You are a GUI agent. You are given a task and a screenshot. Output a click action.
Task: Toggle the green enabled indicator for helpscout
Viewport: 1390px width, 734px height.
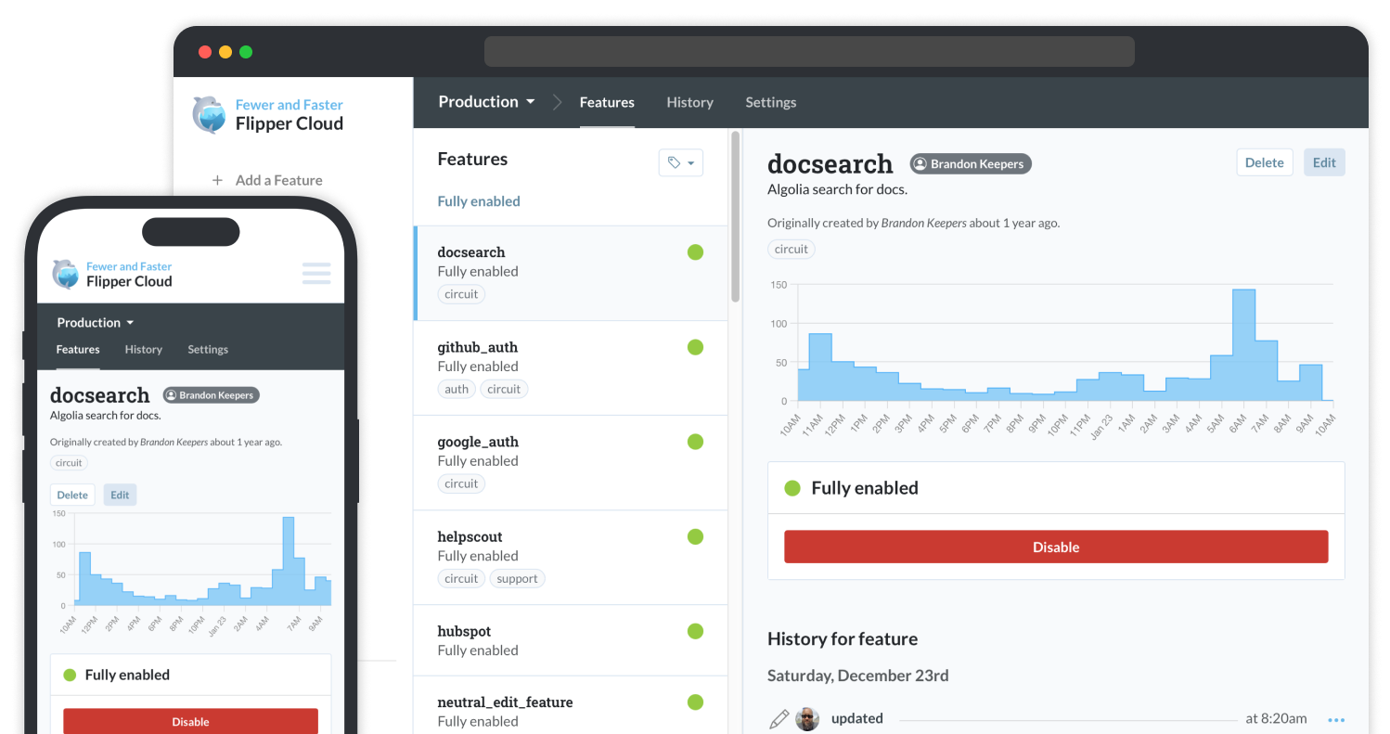pos(696,536)
